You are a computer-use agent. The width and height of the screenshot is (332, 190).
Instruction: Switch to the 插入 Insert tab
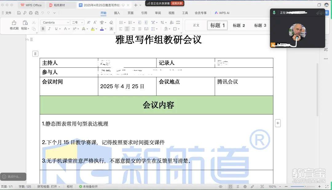[117, 13]
